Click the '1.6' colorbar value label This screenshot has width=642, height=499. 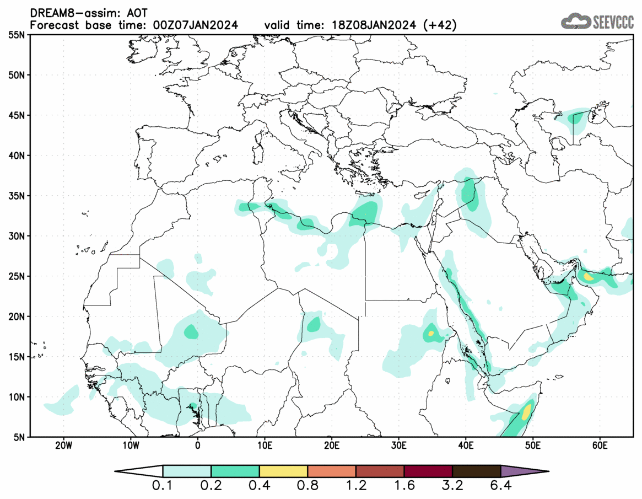(404, 486)
